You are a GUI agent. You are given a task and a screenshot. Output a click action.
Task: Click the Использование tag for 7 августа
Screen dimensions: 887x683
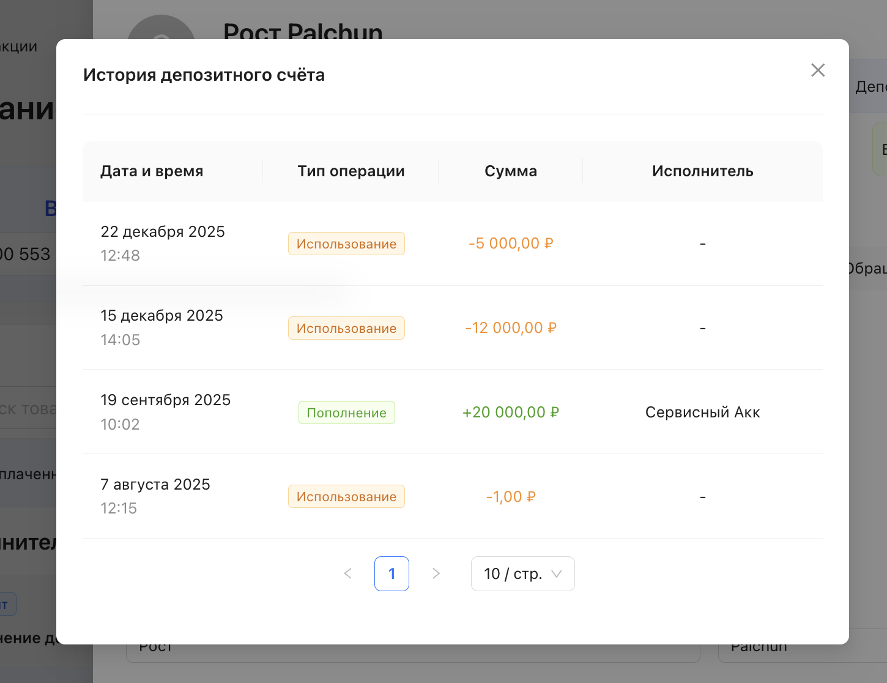[346, 496]
